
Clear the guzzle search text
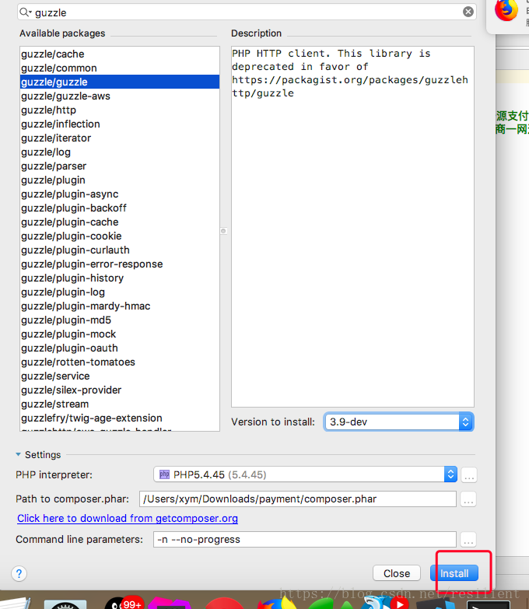click(468, 12)
